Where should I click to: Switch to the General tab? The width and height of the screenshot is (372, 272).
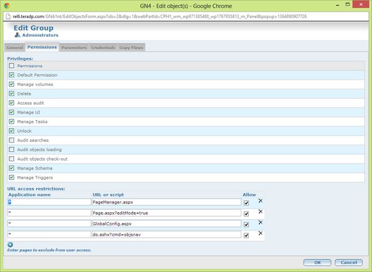tap(15, 47)
